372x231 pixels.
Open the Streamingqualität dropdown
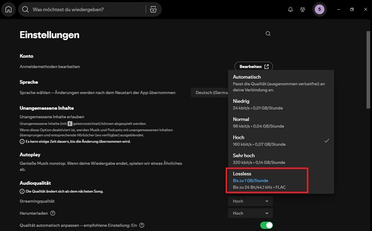(x=250, y=201)
